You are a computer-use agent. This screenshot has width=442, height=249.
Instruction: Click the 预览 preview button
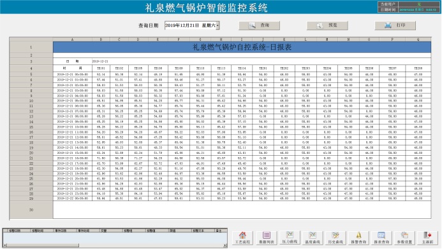(x=327, y=26)
